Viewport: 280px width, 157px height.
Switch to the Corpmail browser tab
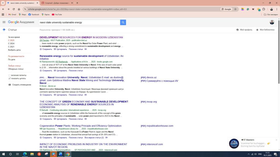[57, 3]
